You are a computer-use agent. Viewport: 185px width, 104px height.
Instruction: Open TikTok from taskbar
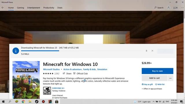37,101
